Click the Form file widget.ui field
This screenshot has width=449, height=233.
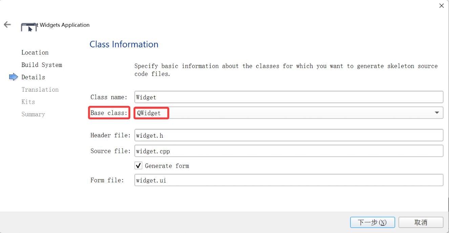click(x=289, y=180)
